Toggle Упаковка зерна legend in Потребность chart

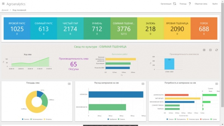coord(193,119)
